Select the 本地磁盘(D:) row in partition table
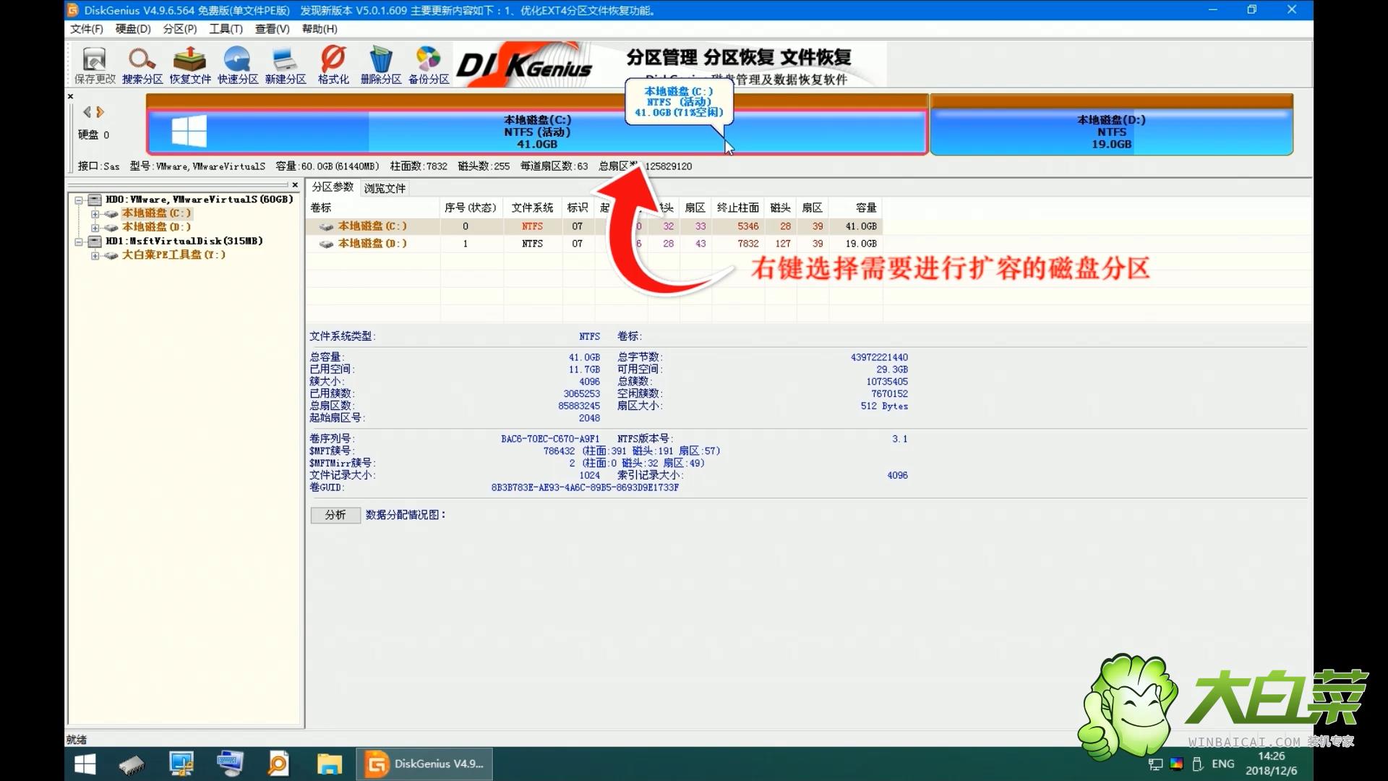 click(372, 244)
